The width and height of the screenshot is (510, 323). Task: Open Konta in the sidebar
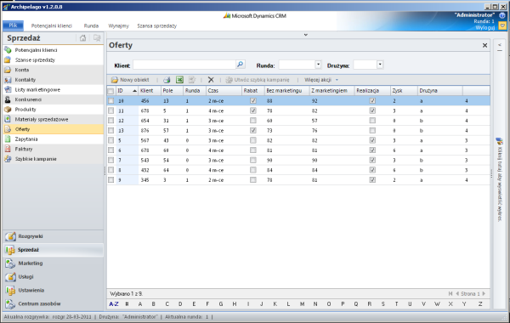pos(53,70)
